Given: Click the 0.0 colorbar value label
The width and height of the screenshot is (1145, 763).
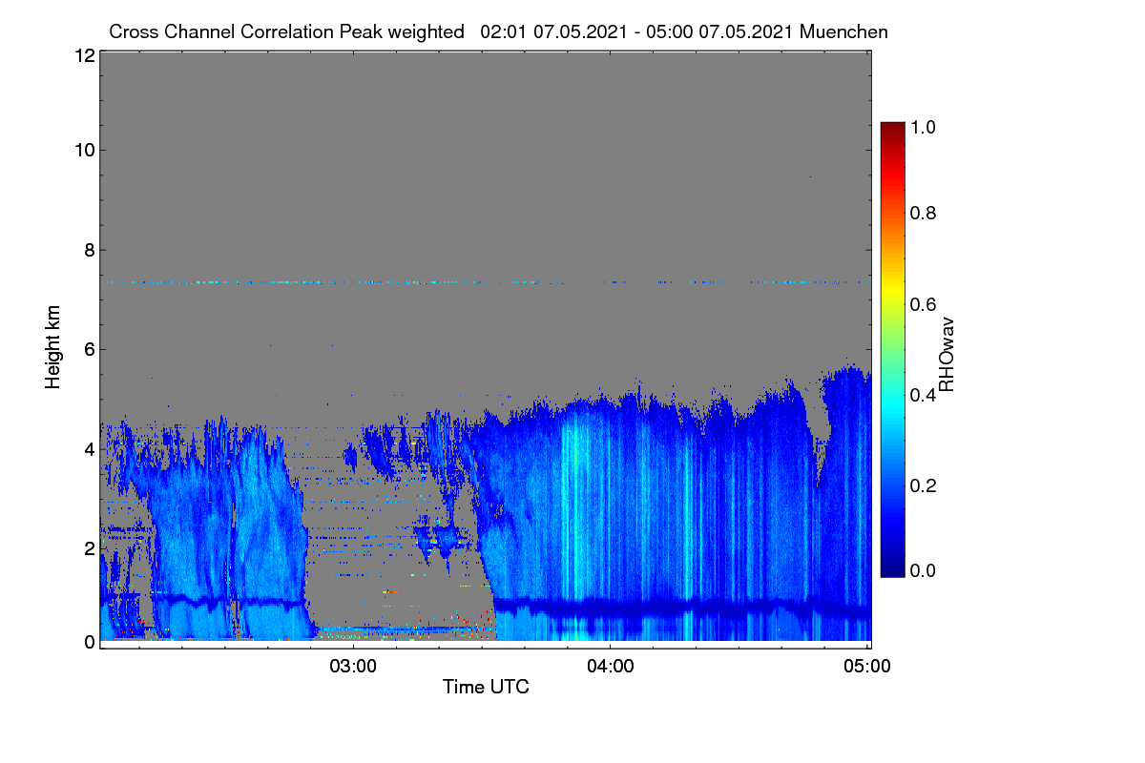Looking at the screenshot, I should (924, 570).
